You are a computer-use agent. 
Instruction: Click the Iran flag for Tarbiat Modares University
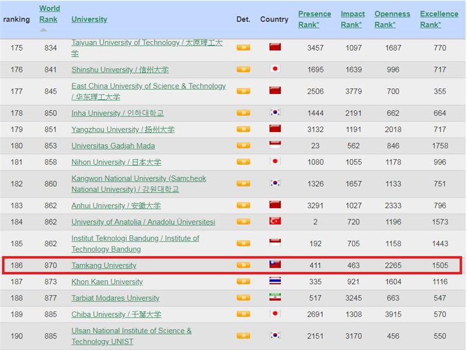click(274, 297)
